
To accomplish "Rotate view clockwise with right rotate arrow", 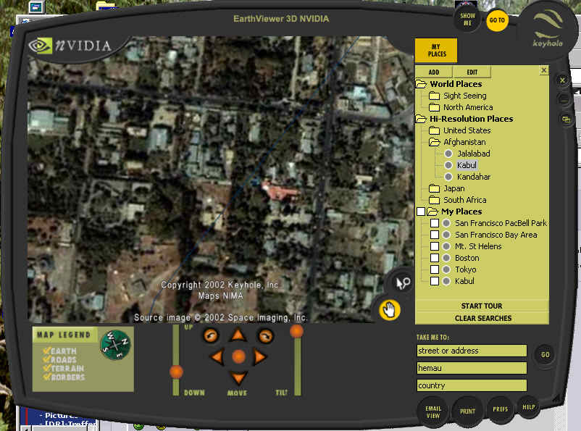I will [265, 336].
